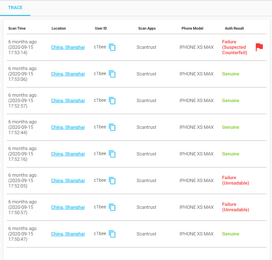Open China, Shanghai link for 17:52:57 scan

pos(68,101)
